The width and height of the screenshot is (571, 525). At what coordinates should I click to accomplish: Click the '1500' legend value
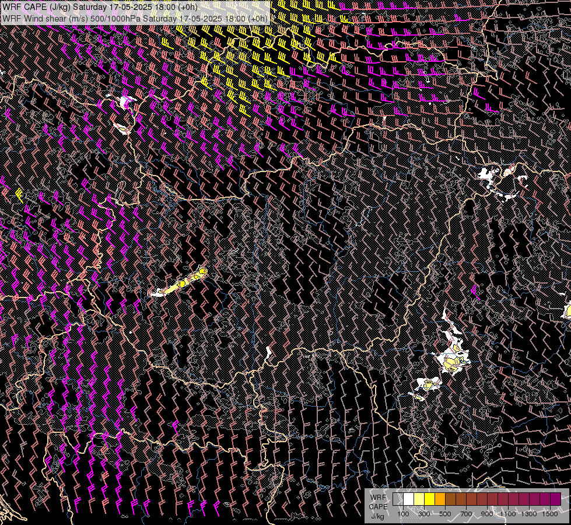pyautogui.click(x=550, y=514)
